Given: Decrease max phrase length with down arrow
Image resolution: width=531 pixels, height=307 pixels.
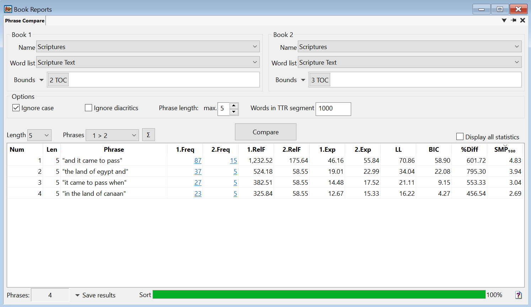Looking at the screenshot, I should tap(234, 112).
